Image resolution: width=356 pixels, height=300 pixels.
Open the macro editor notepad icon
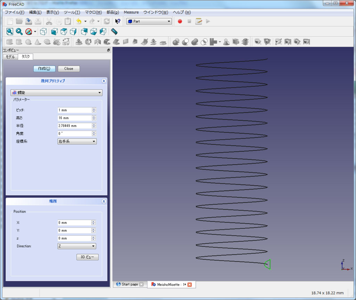point(199,21)
